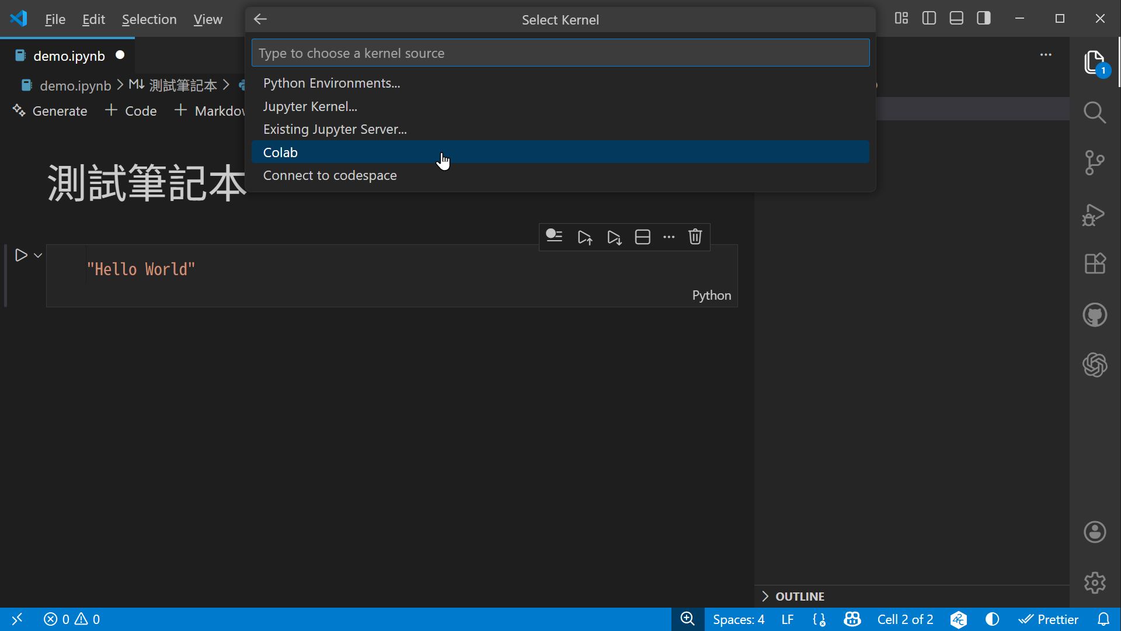Execute above cells icon
This screenshot has width=1121, height=631.
(584, 237)
